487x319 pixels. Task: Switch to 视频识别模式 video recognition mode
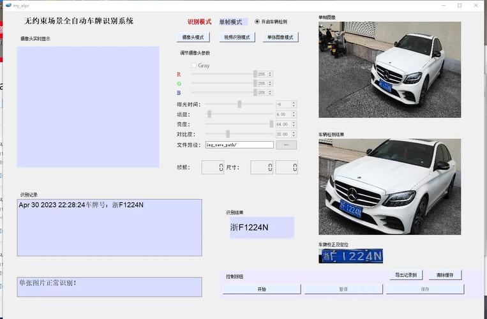pos(237,37)
